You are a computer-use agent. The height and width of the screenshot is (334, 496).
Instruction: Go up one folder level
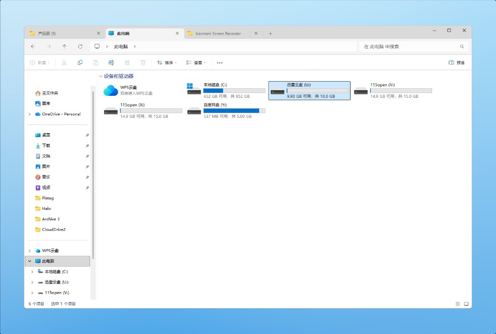click(x=64, y=47)
